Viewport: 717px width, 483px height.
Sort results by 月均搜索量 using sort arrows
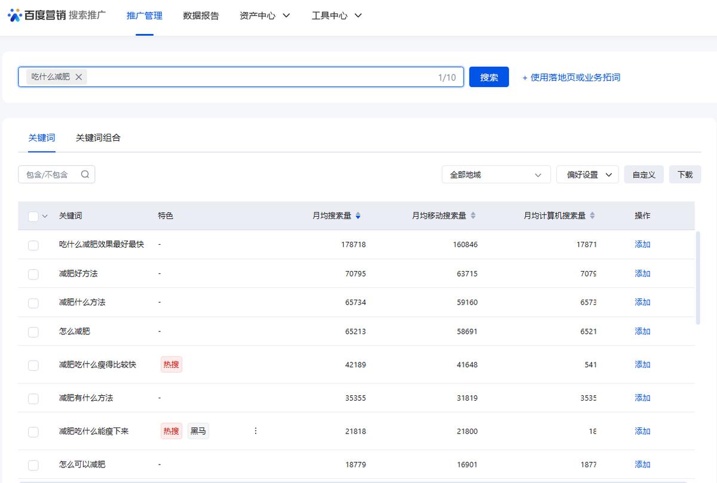point(358,216)
